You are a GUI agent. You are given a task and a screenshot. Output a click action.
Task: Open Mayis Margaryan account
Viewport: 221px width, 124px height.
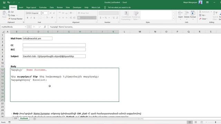(193, 2)
